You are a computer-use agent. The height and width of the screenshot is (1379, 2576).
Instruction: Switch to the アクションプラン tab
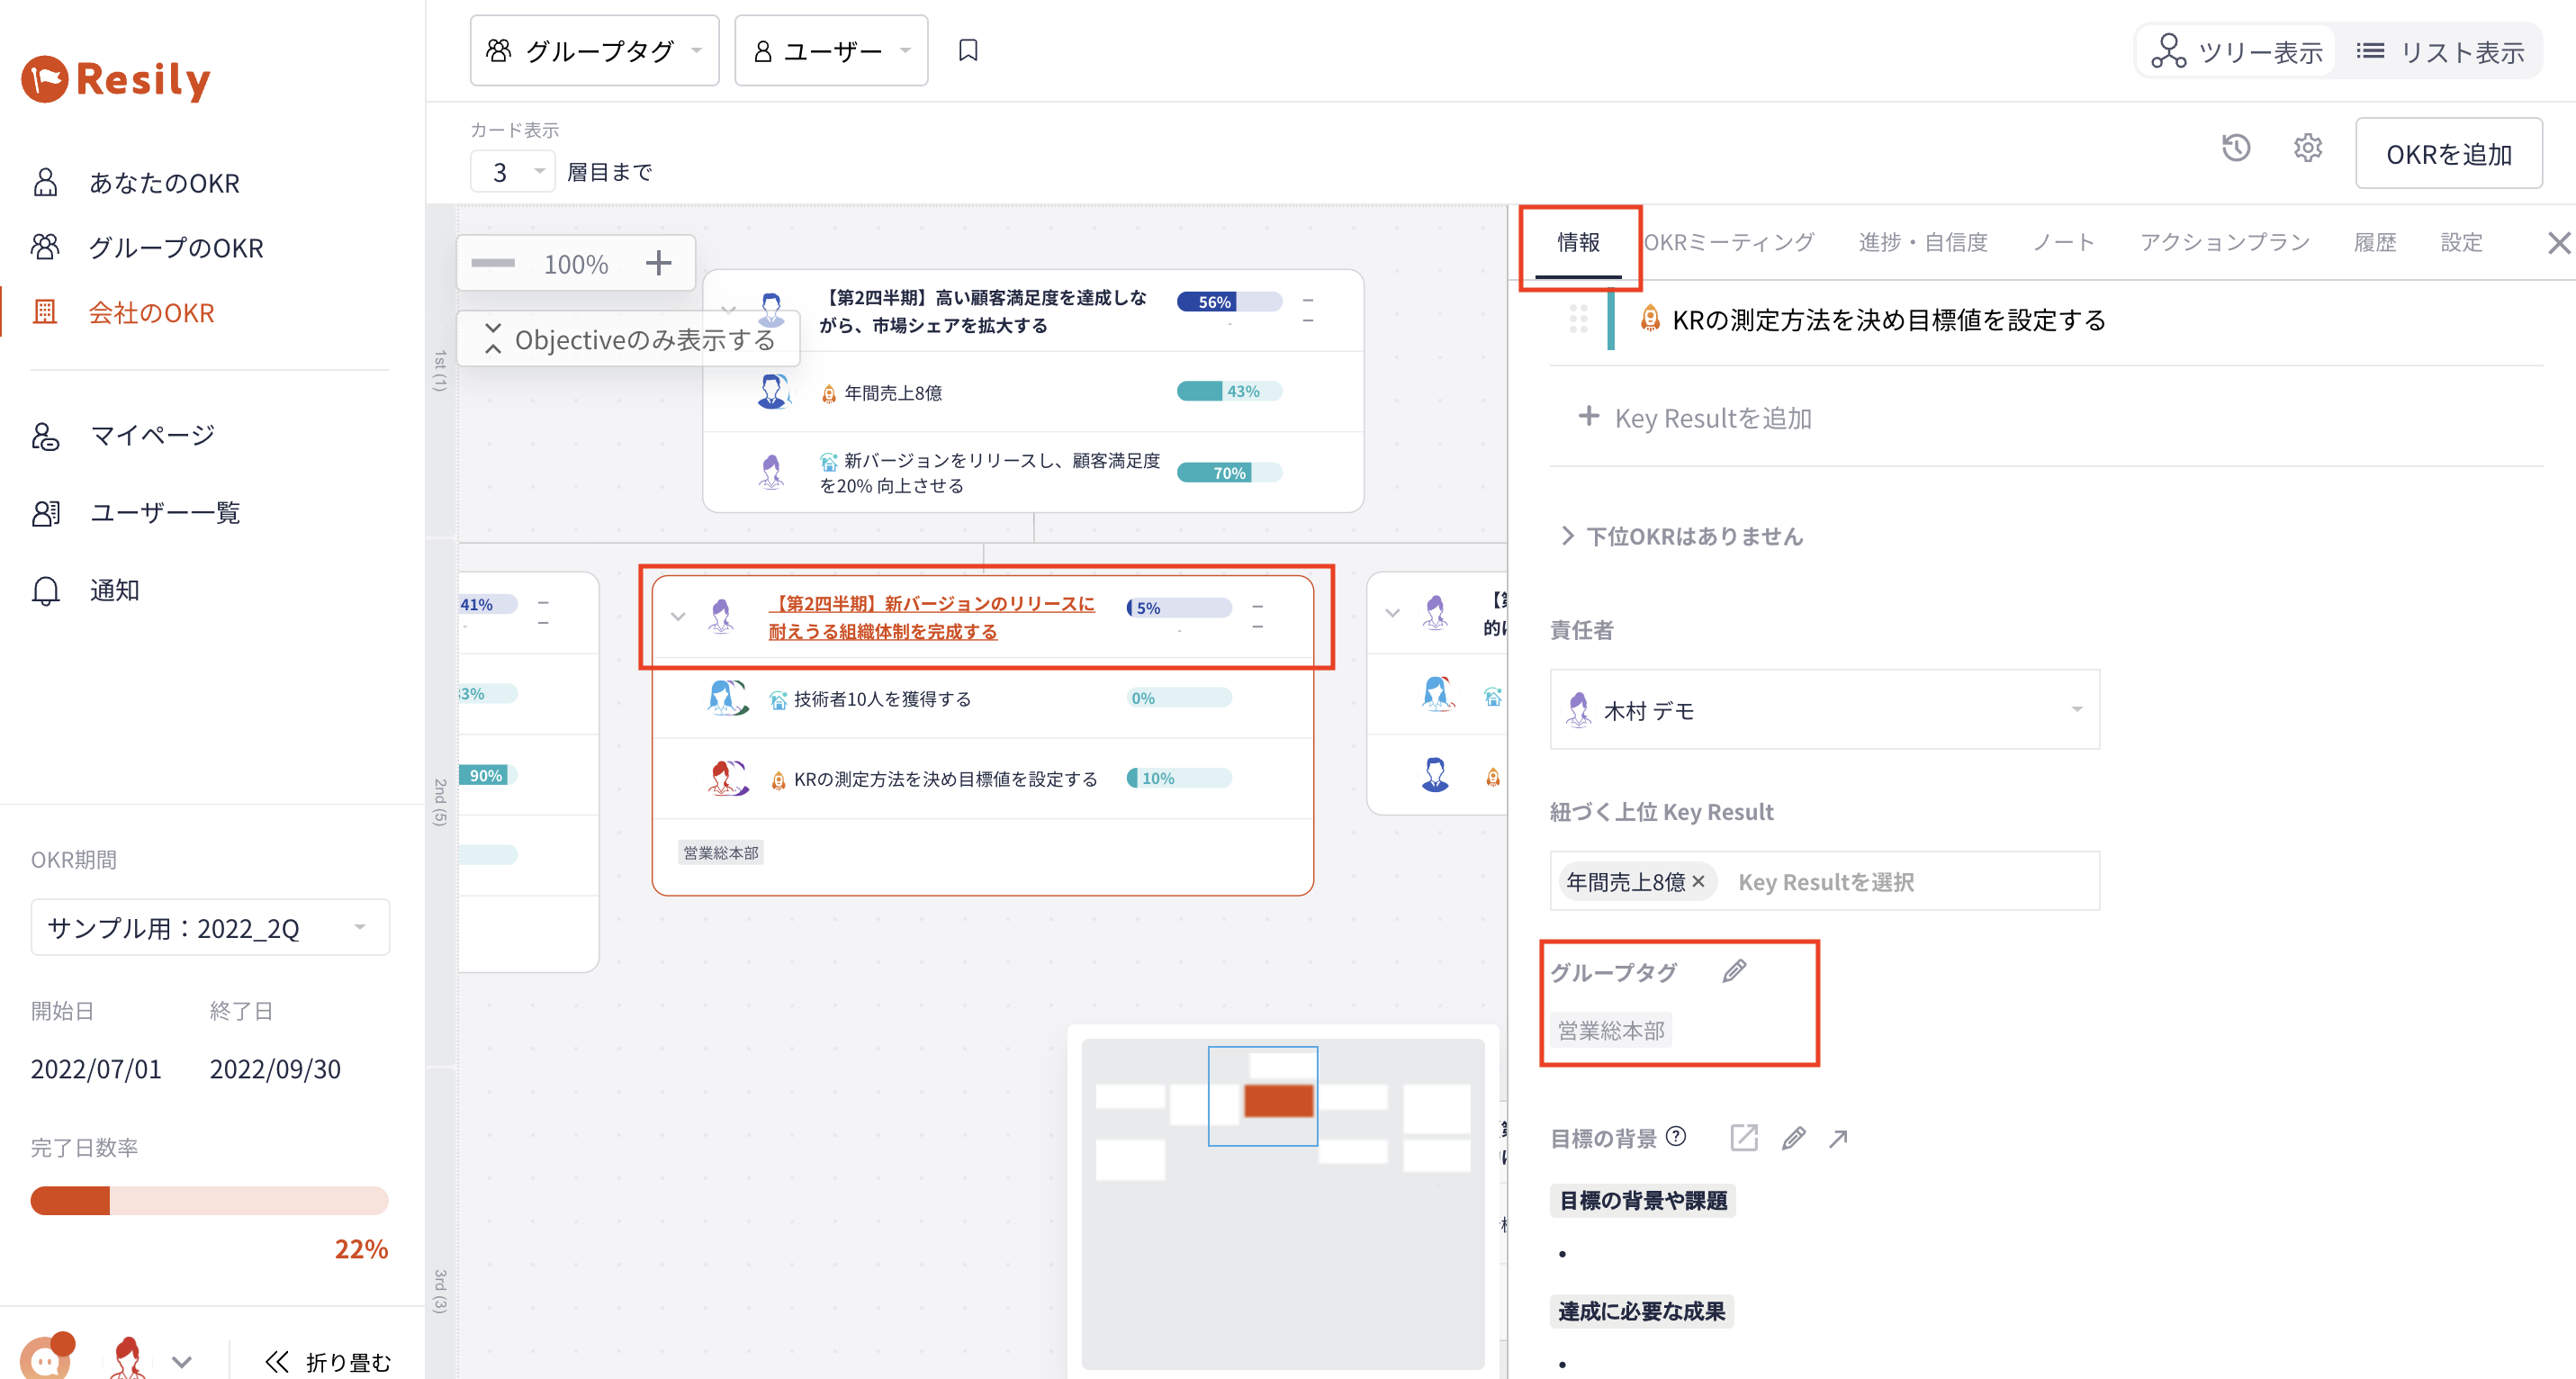(x=2224, y=242)
